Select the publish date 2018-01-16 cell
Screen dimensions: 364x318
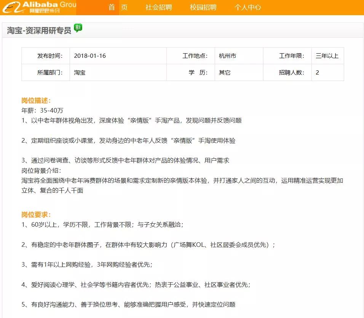coord(90,56)
